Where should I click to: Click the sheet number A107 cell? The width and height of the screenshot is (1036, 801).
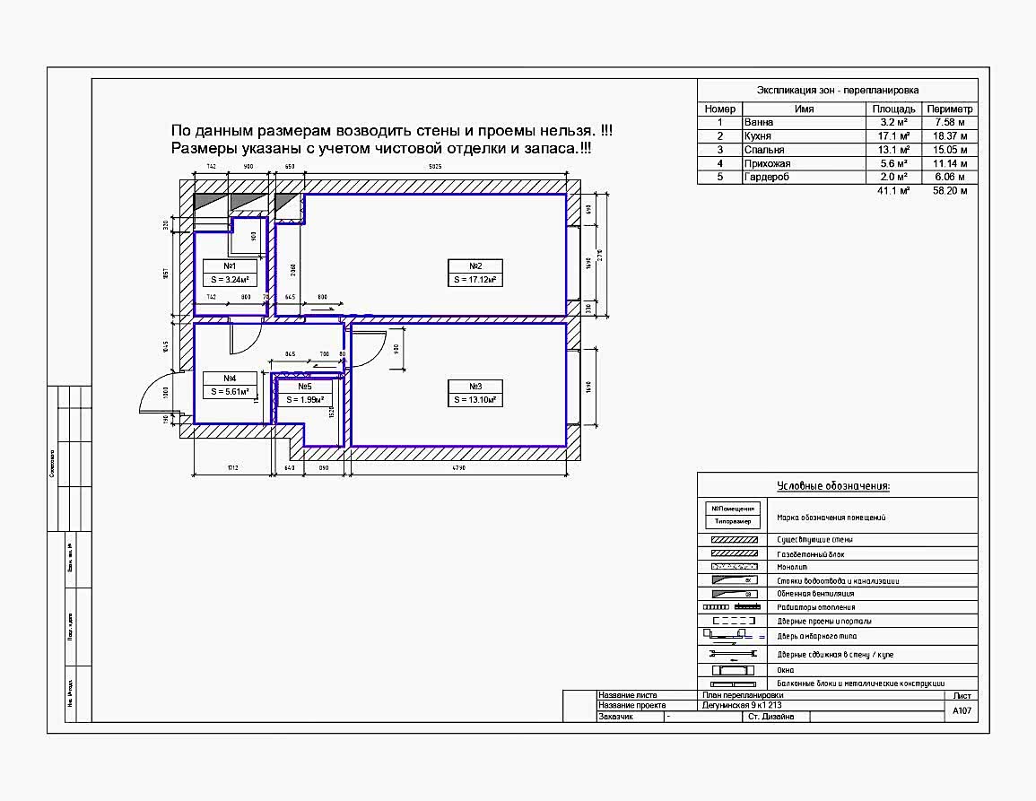tap(962, 710)
